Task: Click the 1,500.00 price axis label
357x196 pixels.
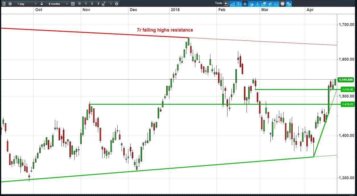Action: coord(346,96)
